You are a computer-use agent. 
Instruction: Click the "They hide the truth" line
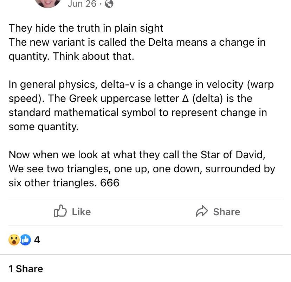86,28
